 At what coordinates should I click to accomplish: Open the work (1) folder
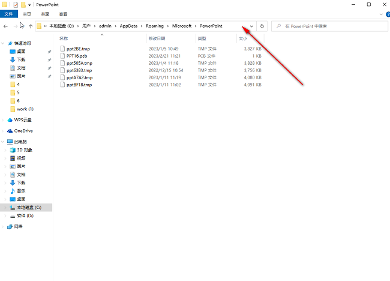(25, 109)
